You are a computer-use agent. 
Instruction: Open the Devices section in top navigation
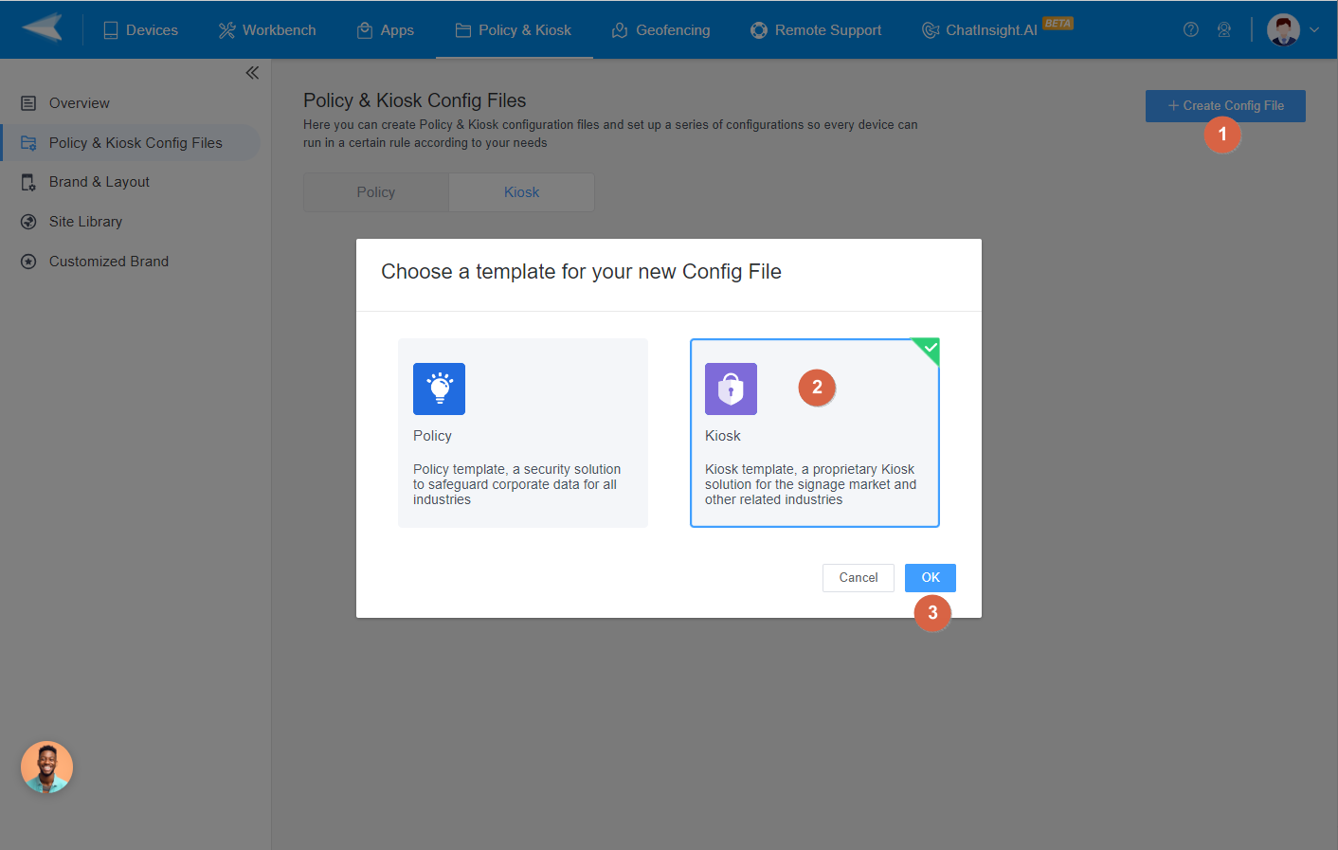pyautogui.click(x=140, y=29)
